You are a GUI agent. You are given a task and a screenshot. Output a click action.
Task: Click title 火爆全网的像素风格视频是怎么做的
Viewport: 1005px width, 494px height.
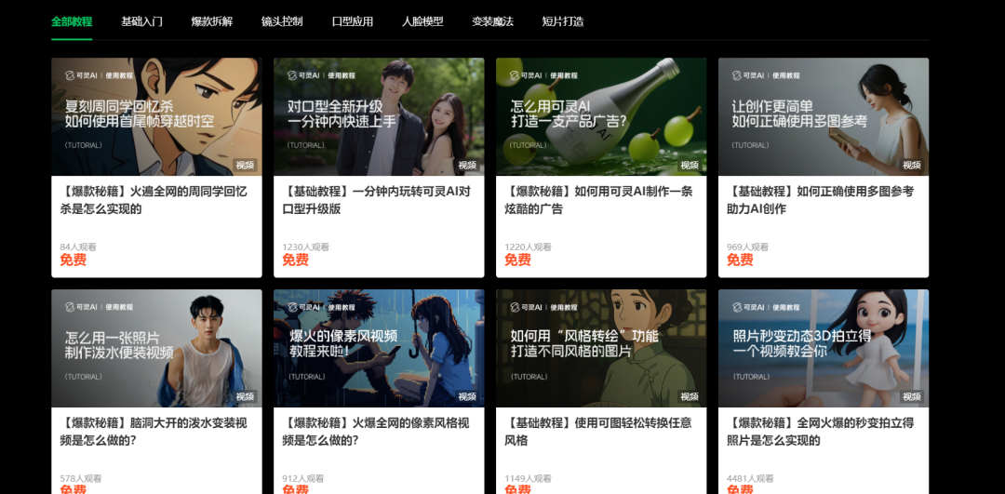[x=376, y=432]
